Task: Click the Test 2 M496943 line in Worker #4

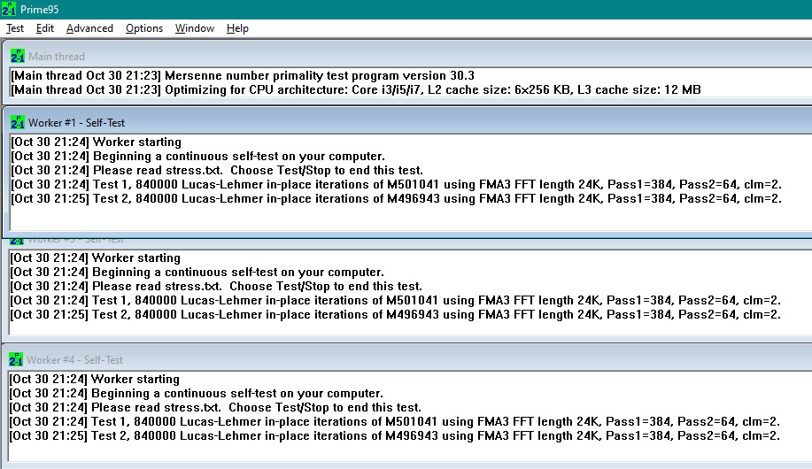Action: 395,436
